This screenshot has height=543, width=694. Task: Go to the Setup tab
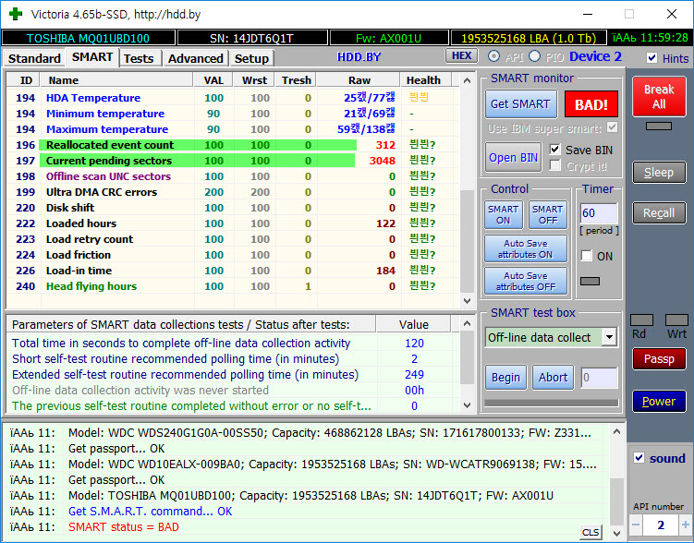pyautogui.click(x=251, y=58)
